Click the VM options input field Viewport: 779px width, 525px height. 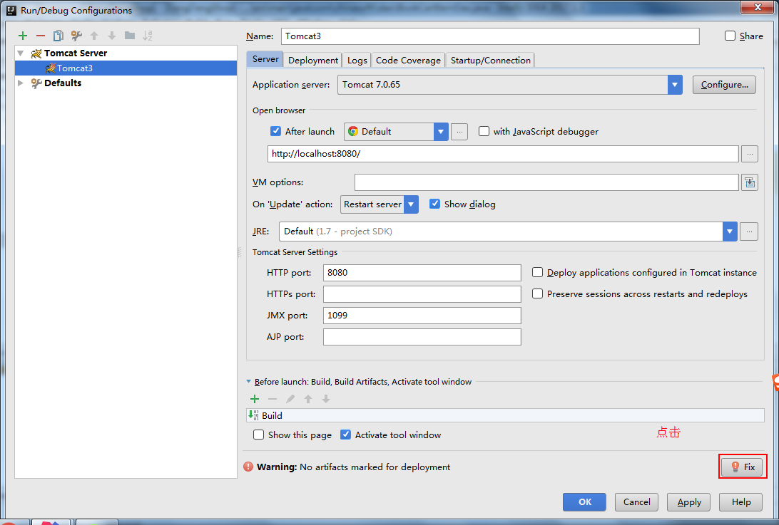[x=546, y=182]
